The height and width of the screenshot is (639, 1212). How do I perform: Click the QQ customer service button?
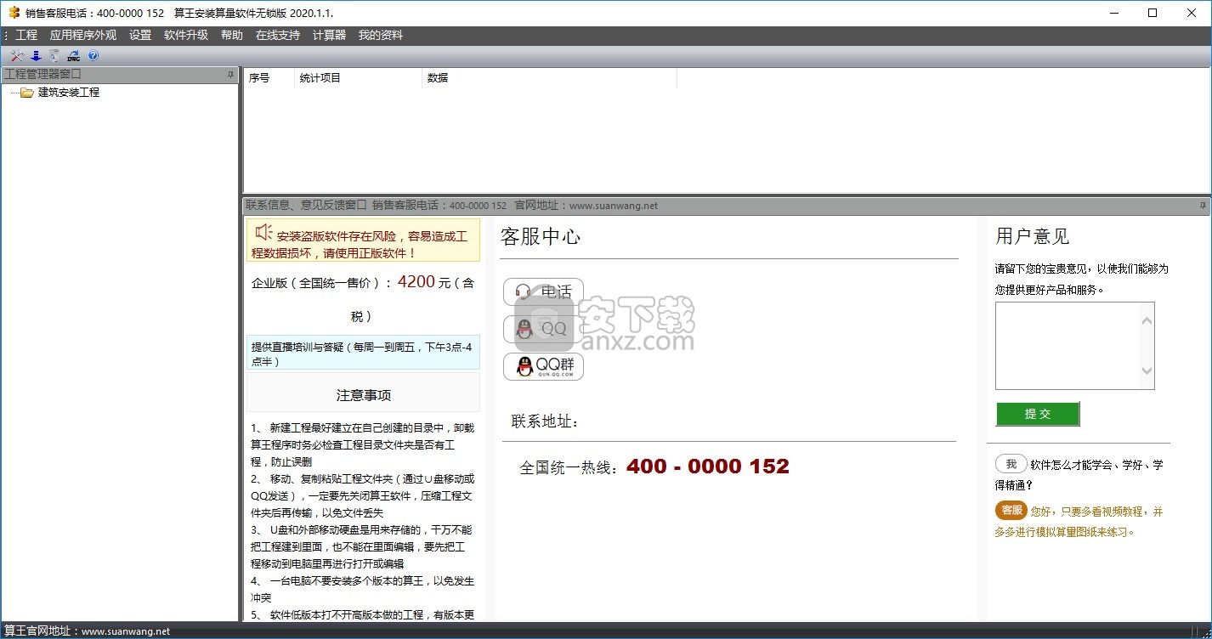(544, 329)
